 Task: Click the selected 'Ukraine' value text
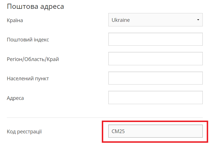[121, 20]
